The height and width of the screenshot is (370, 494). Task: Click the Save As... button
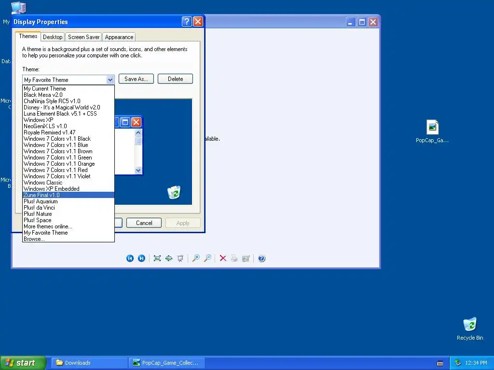[136, 79]
